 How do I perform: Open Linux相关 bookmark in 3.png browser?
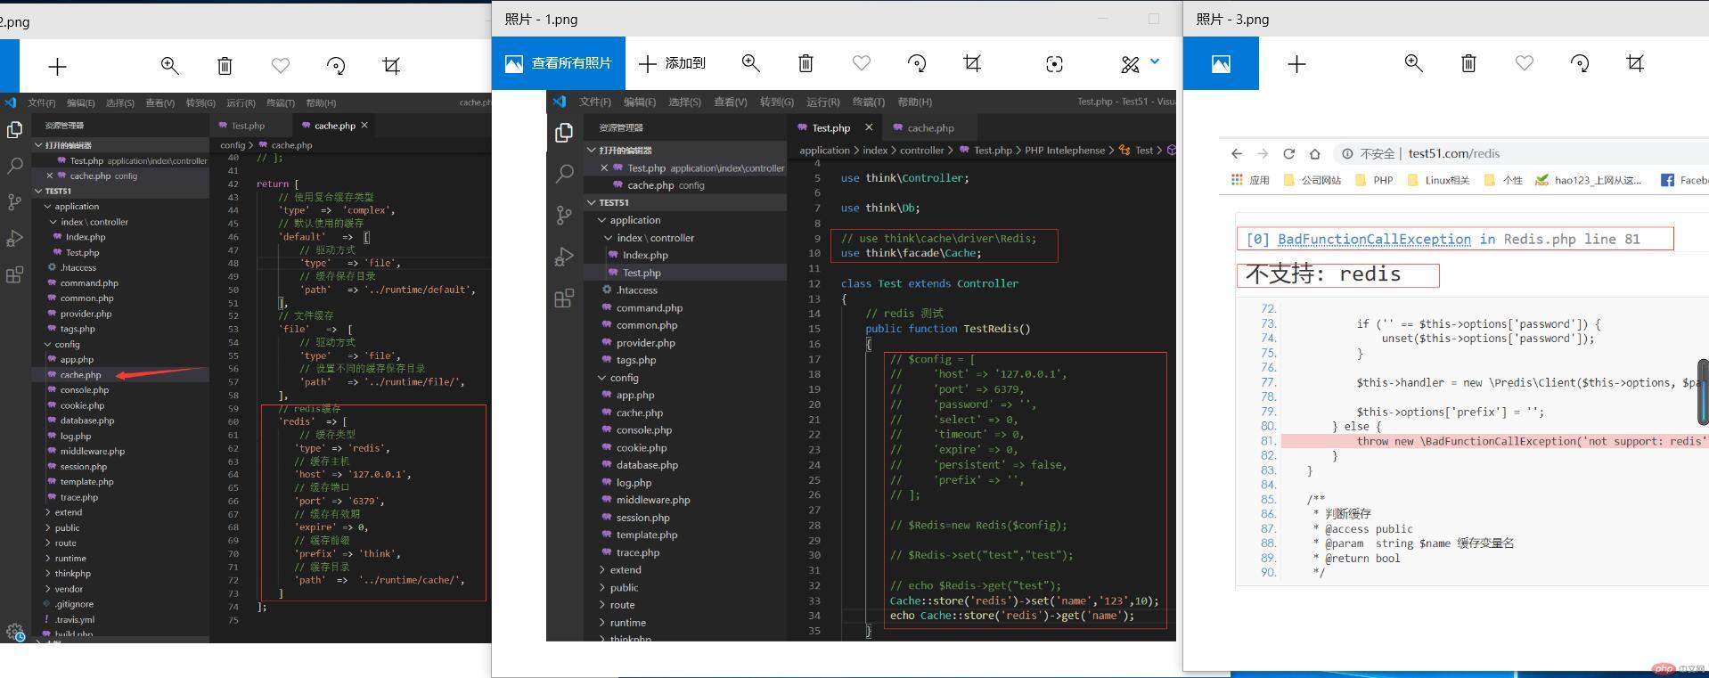[x=1438, y=180]
